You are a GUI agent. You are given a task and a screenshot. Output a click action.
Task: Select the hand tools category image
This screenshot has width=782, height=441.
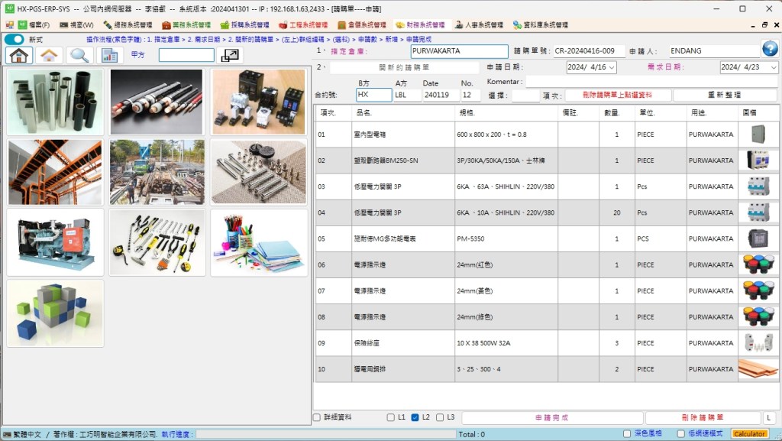click(157, 242)
